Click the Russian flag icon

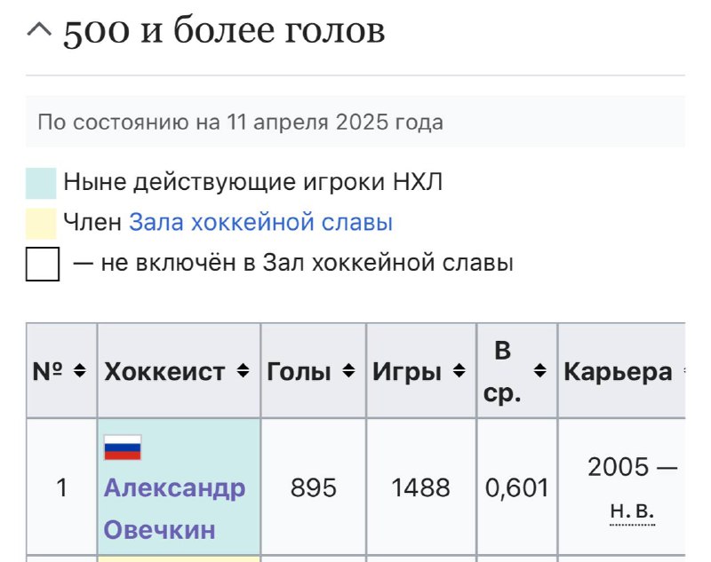[123, 447]
